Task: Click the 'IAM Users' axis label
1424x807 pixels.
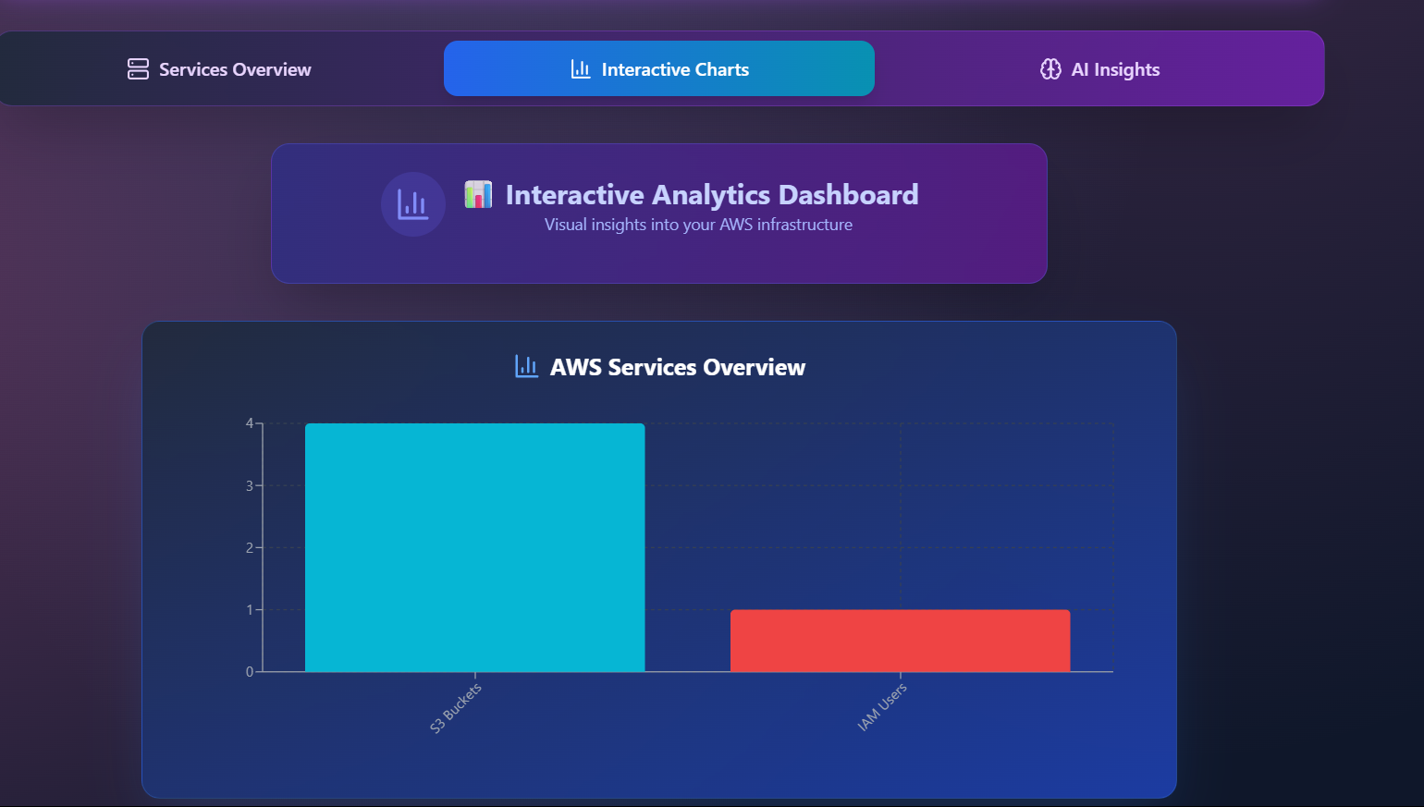Action: [x=882, y=707]
